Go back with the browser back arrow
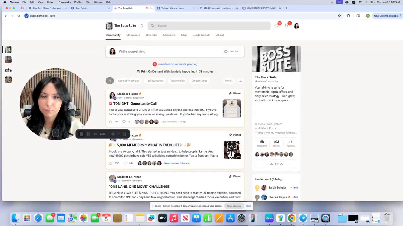Viewport: 403px width, 226px height. pyautogui.click(x=6, y=16)
